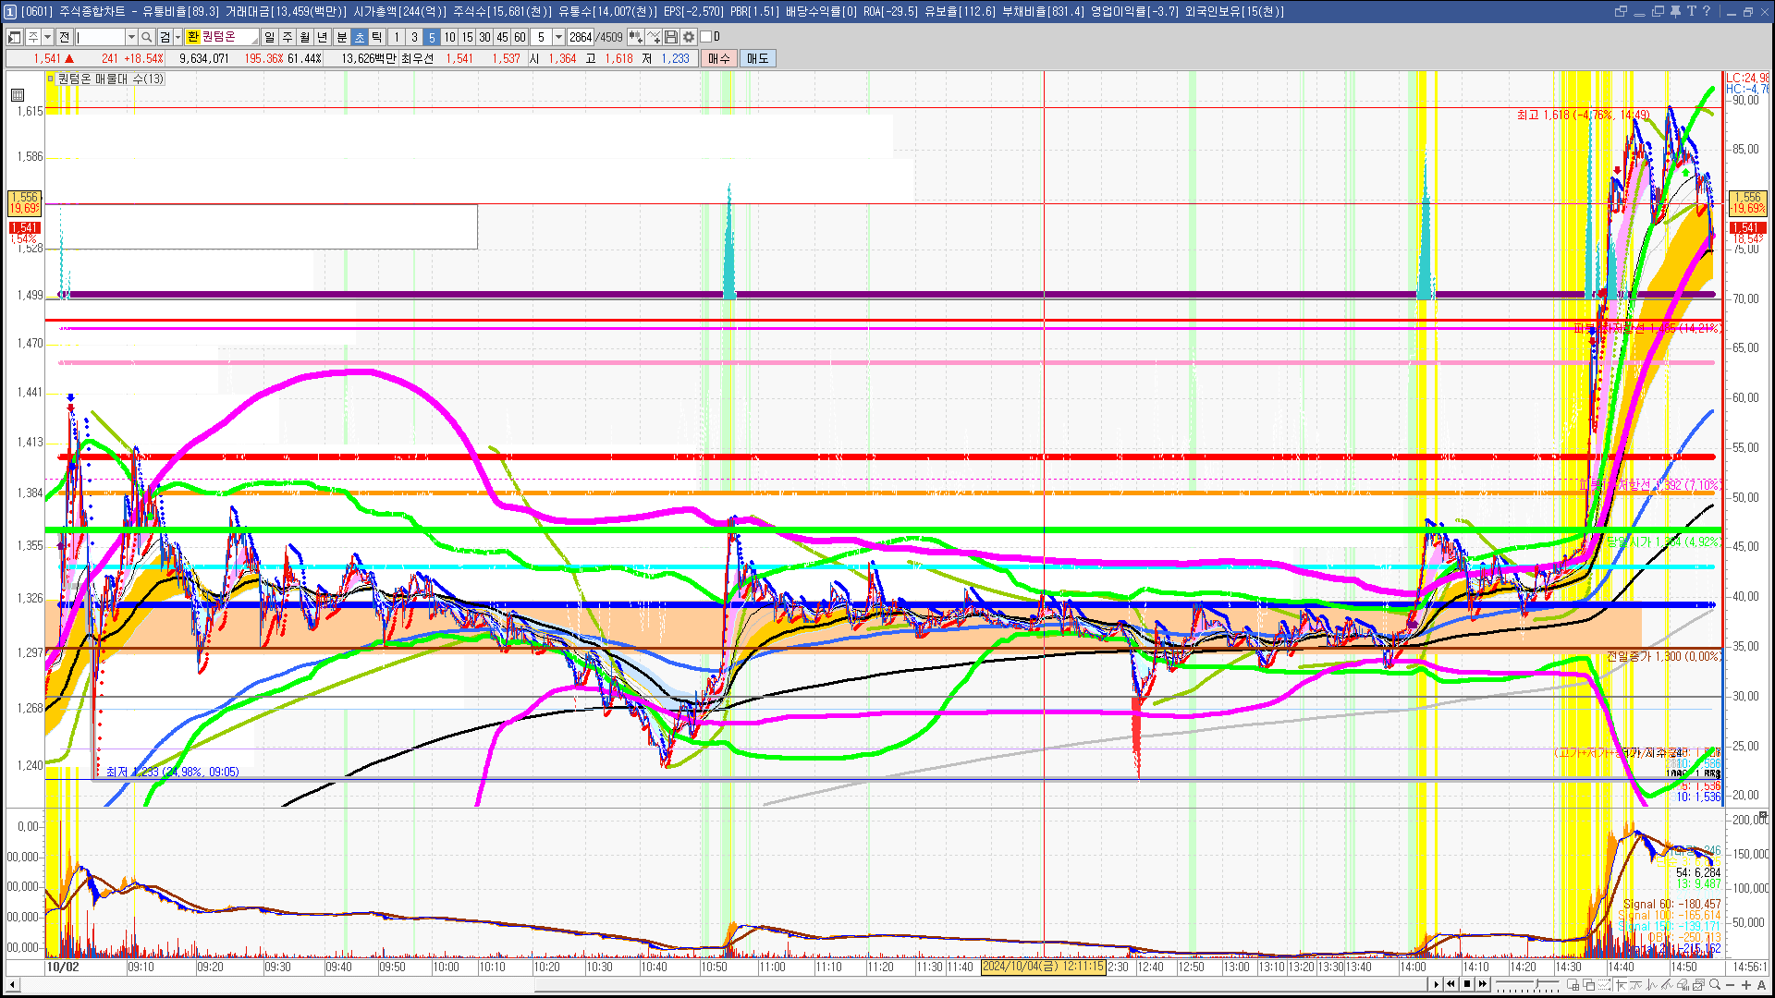The image size is (1775, 998).
Task: Click the help question mark icon
Action: click(x=1706, y=11)
